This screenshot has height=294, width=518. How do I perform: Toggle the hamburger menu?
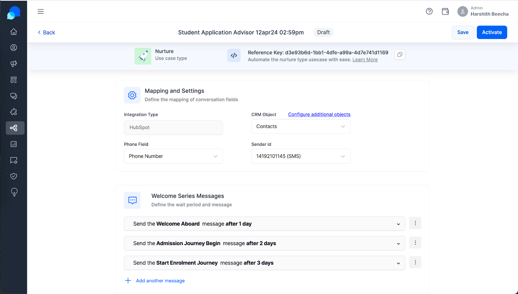(x=40, y=11)
